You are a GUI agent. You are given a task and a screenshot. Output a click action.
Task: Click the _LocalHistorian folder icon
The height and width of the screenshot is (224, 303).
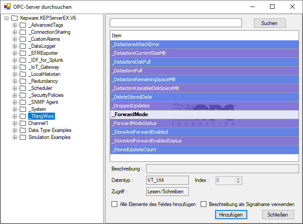click(x=23, y=74)
